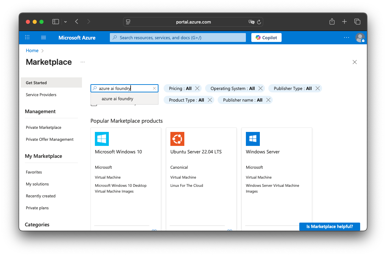The image size is (386, 256).
Task: Open the Pricing filter
Action: (180, 88)
